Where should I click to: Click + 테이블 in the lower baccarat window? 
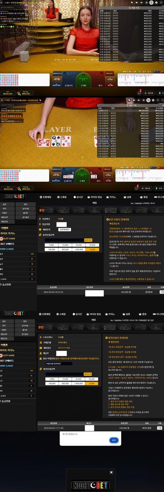146,188
